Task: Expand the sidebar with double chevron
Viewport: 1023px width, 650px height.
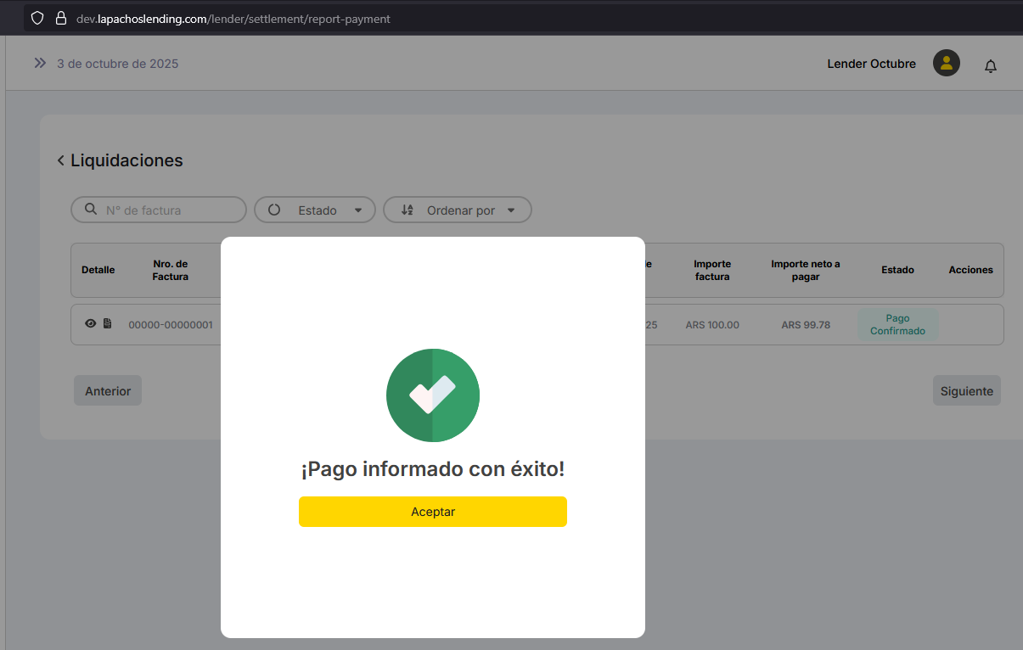Action: [40, 63]
